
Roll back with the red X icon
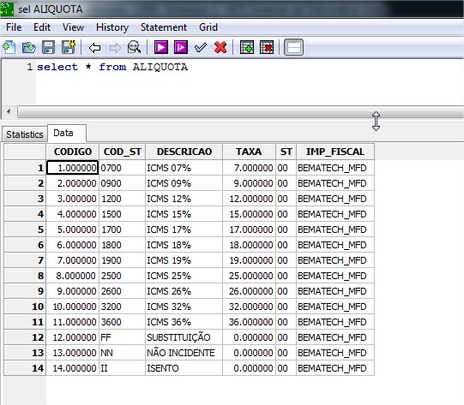[x=220, y=47]
